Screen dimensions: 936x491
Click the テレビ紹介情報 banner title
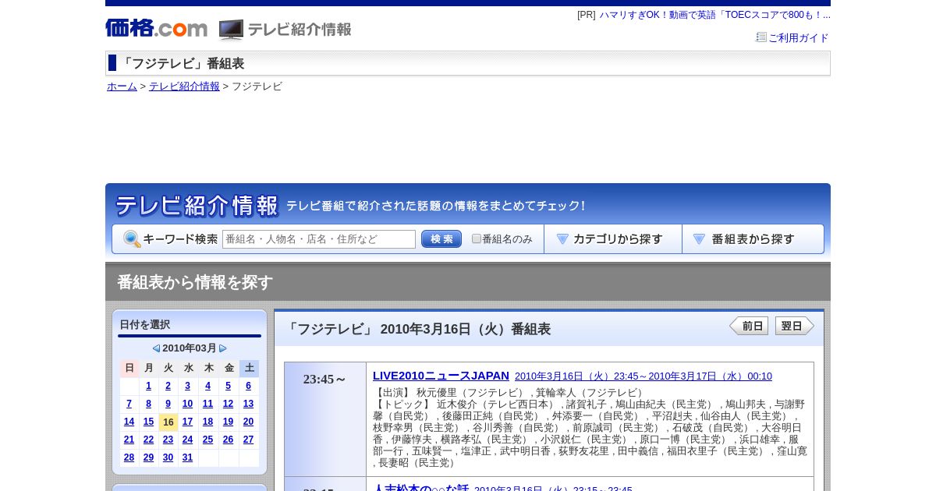(x=197, y=206)
